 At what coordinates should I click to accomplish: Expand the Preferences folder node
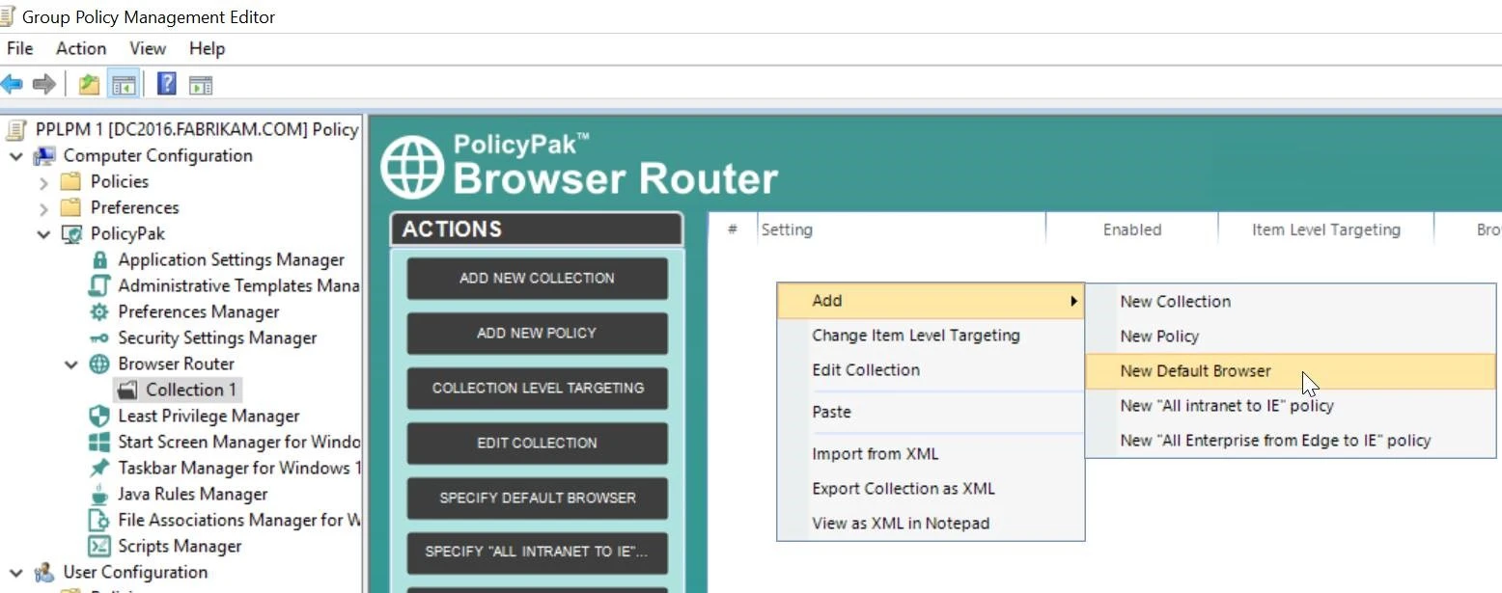pos(43,208)
